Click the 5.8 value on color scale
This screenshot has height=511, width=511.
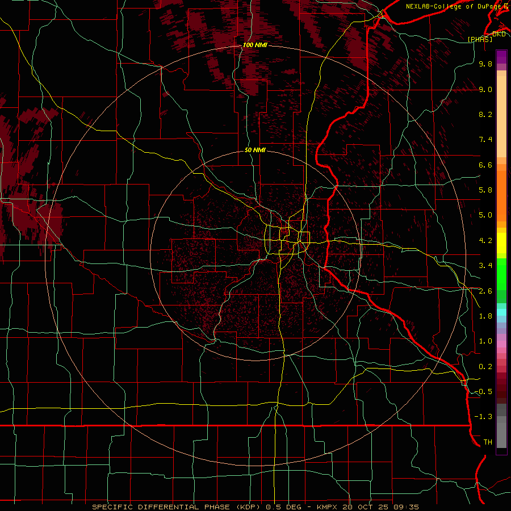pos(485,190)
